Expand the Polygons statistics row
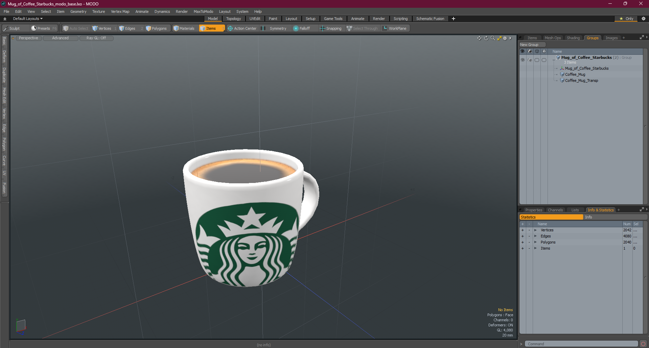 coord(535,242)
